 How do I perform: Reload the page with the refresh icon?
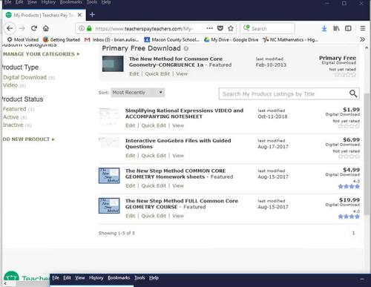click(x=34, y=28)
